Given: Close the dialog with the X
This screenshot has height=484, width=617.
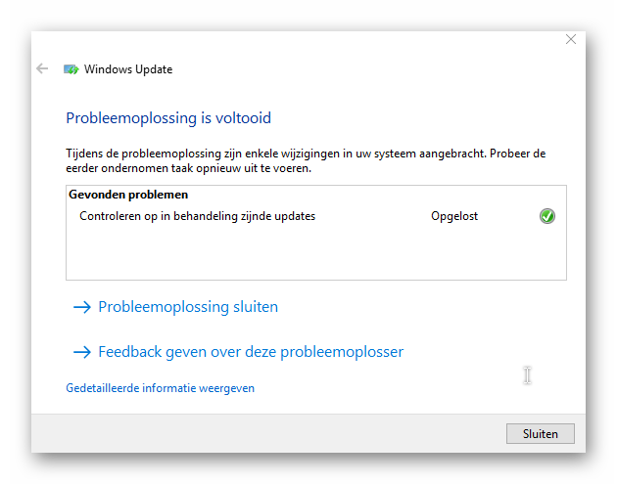Looking at the screenshot, I should tap(571, 39).
